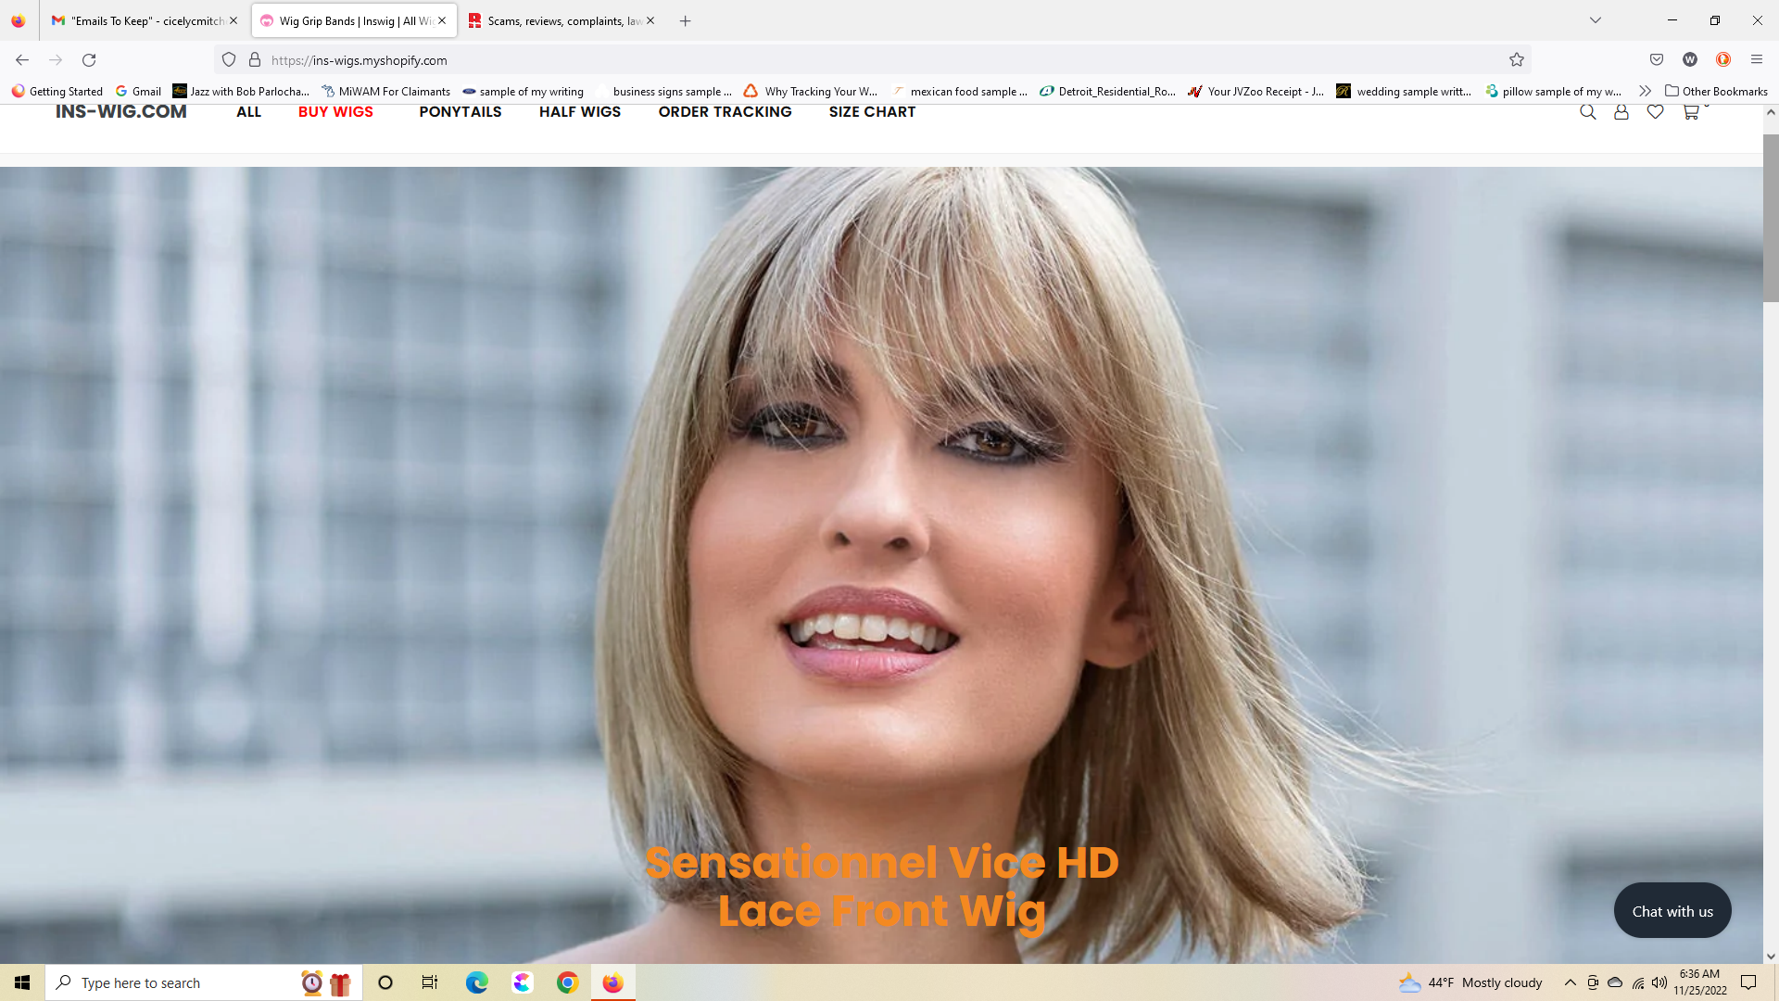Close the Scams, reviews, complaints tab
Screen dimensions: 1779x1001
(650, 20)
